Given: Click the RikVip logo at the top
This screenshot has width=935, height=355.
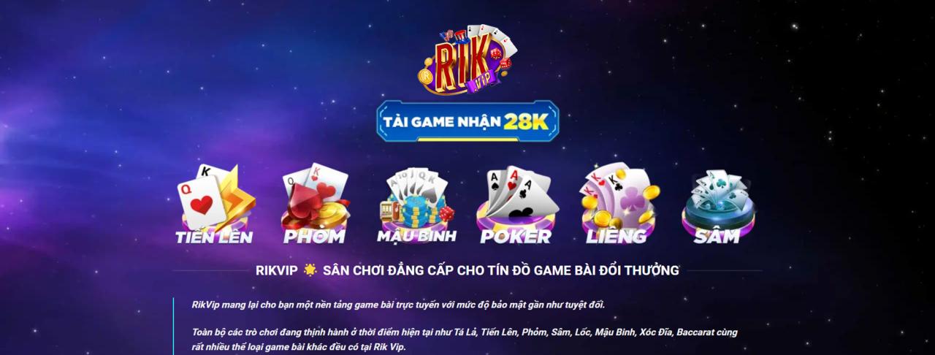Looking at the screenshot, I should pyautogui.click(x=467, y=60).
